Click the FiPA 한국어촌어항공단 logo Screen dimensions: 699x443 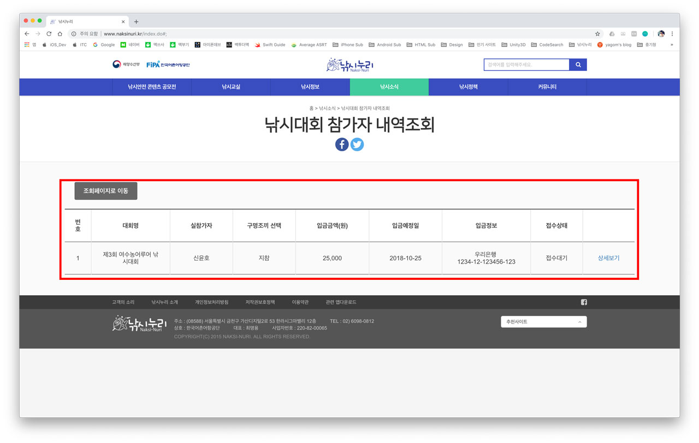click(x=169, y=63)
